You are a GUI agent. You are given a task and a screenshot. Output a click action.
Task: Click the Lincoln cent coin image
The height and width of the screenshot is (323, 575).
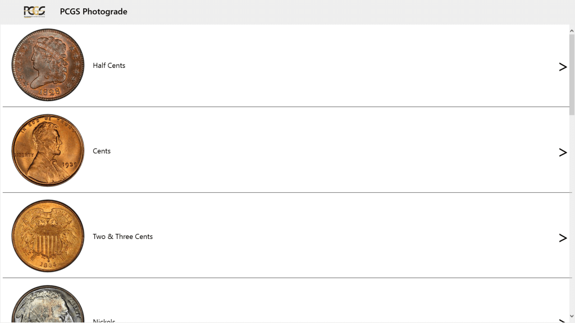pyautogui.click(x=48, y=150)
